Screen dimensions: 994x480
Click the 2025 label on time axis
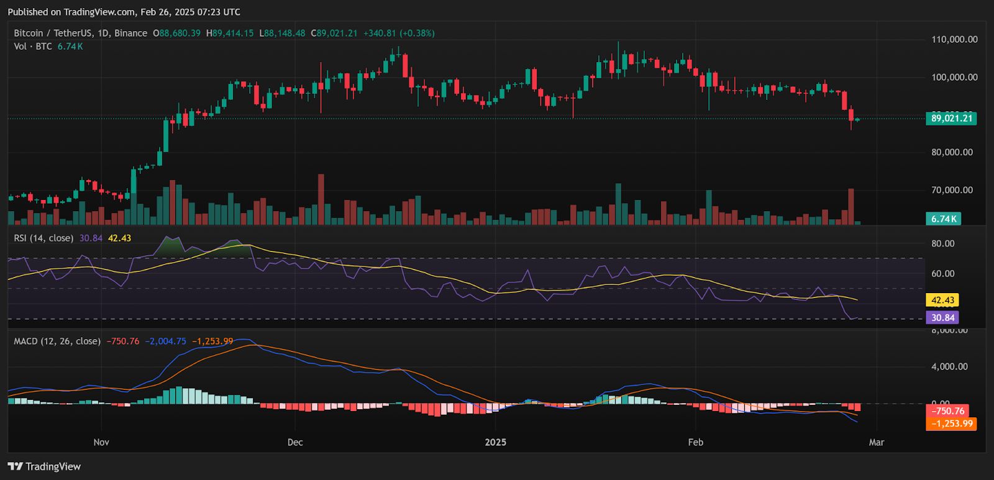(x=495, y=442)
